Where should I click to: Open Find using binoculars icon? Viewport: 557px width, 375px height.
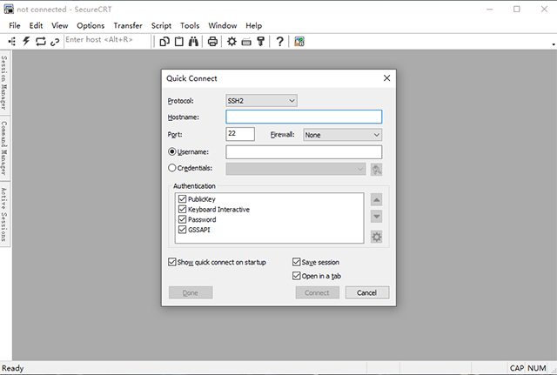193,41
